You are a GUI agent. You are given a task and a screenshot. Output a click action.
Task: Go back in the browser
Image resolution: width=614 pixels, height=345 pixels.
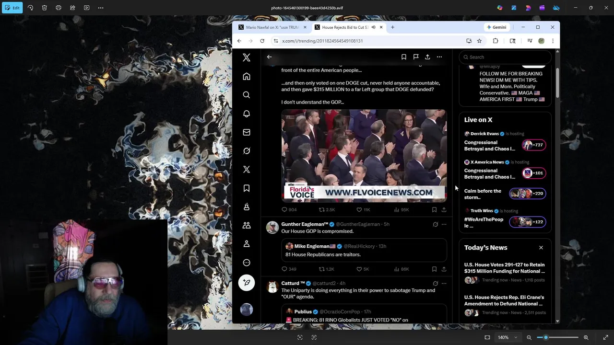pos(239,41)
